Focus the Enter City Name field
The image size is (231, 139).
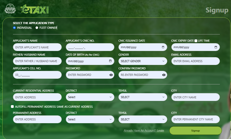point(195,97)
